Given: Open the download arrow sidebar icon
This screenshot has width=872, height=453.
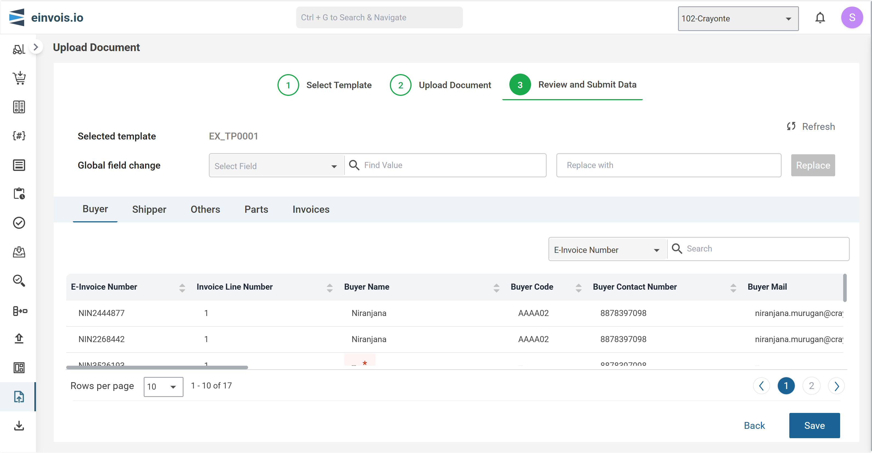Looking at the screenshot, I should coord(19,426).
